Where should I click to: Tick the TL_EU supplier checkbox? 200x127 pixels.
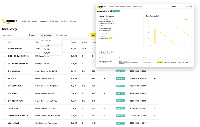point(42,49)
